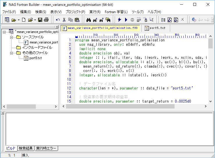Image resolution: width=215 pixels, height=158 pixels.
Task: Open the 実行(R) menu
Action: tap(95, 12)
